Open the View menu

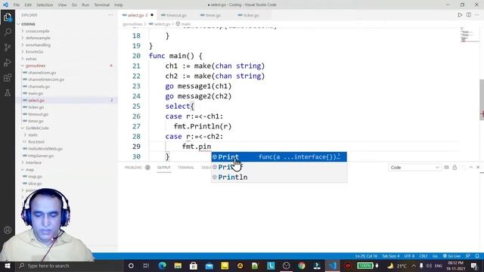(x=62, y=5)
